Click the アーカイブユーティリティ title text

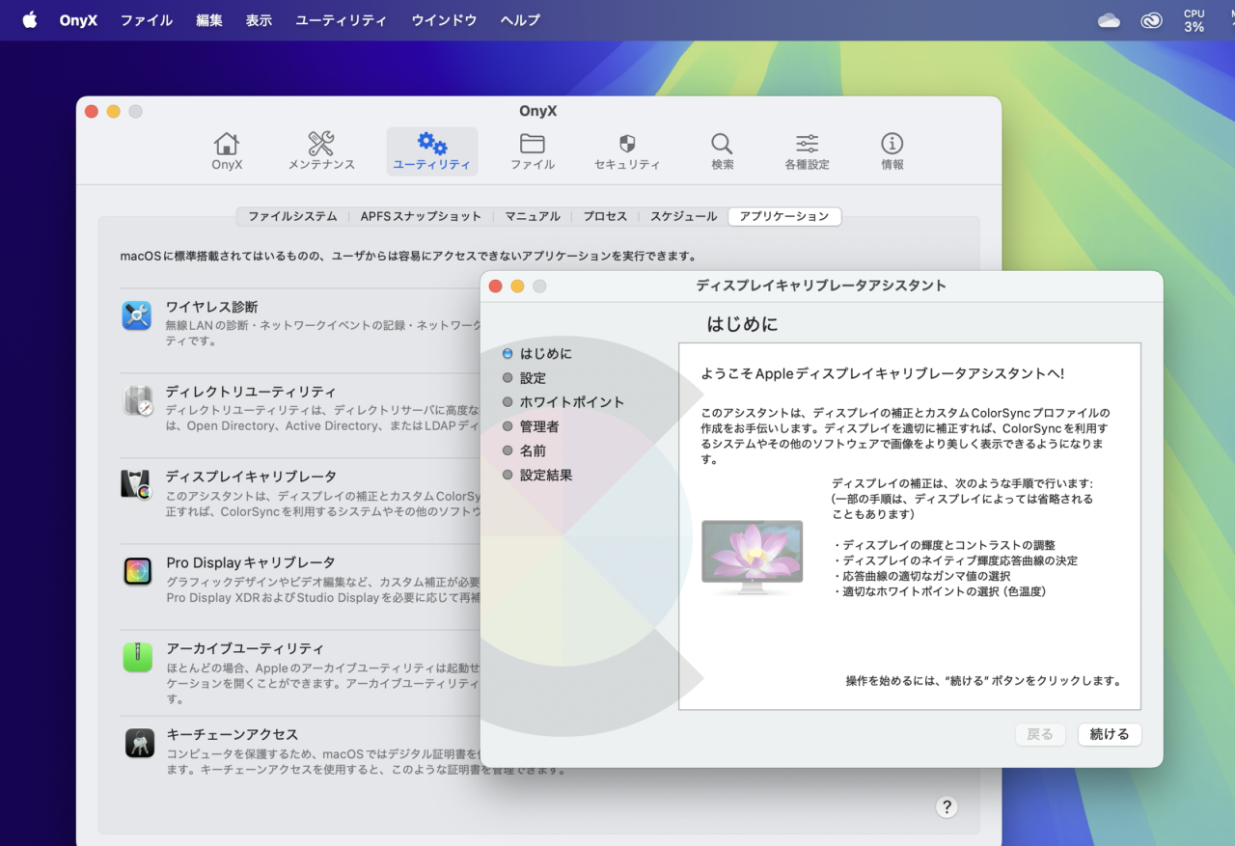tap(245, 648)
